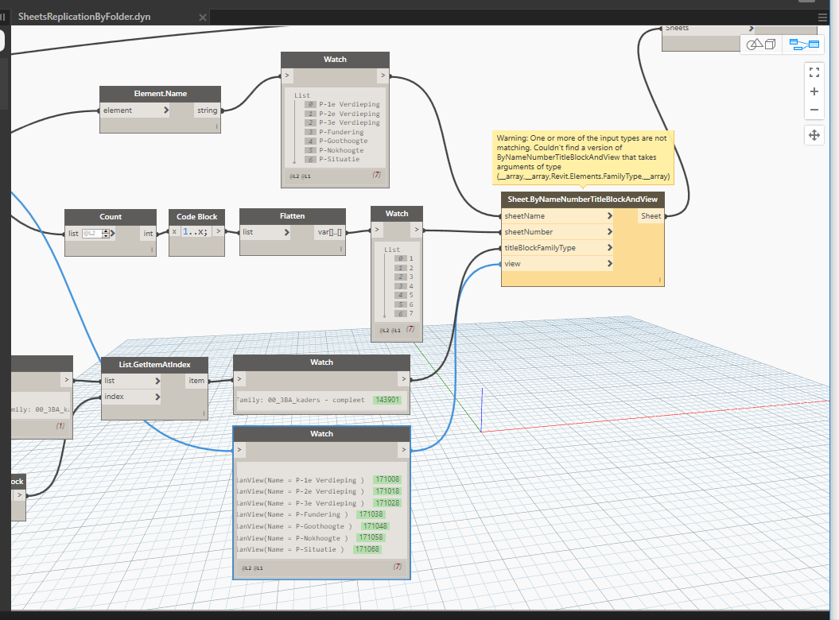Click the Zoom to Fit icon
The width and height of the screenshot is (839, 620).
814,72
